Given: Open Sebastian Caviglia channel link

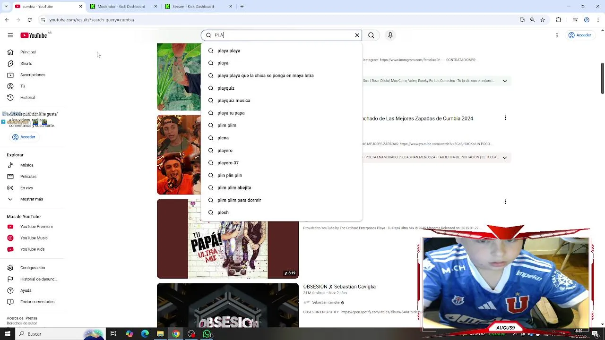Looking at the screenshot, I should [326, 302].
